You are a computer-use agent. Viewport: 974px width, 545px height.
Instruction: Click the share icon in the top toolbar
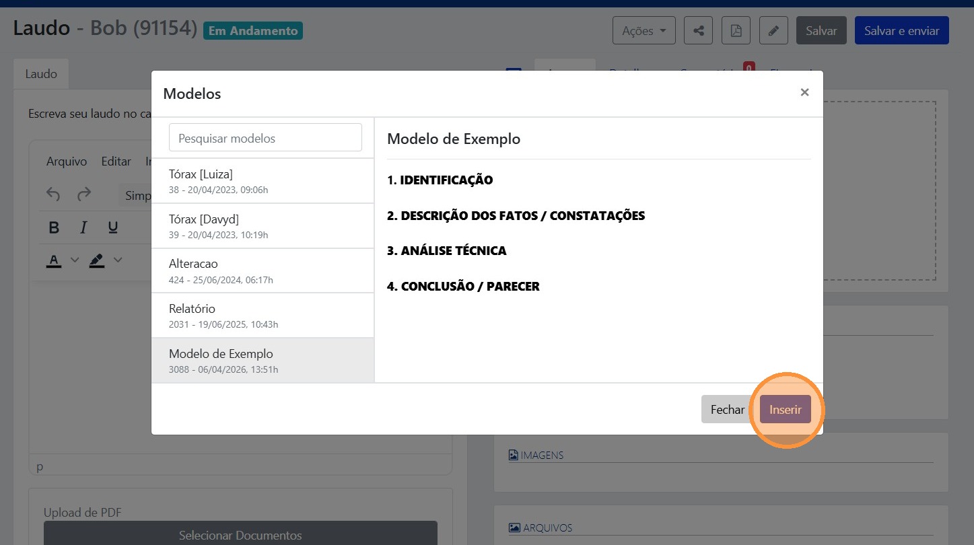[x=698, y=30]
